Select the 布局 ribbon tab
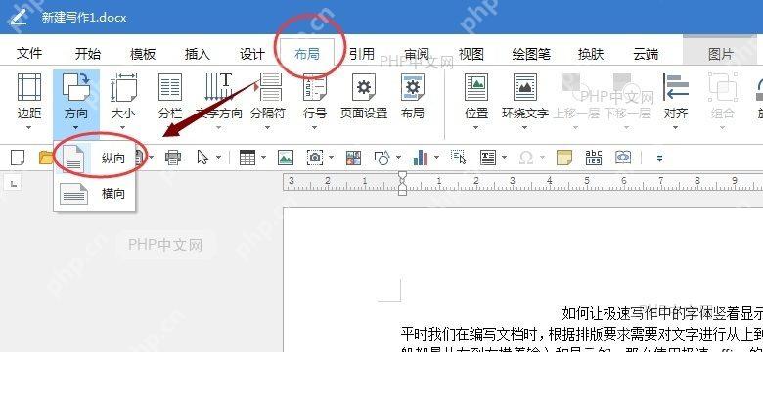 click(x=307, y=53)
